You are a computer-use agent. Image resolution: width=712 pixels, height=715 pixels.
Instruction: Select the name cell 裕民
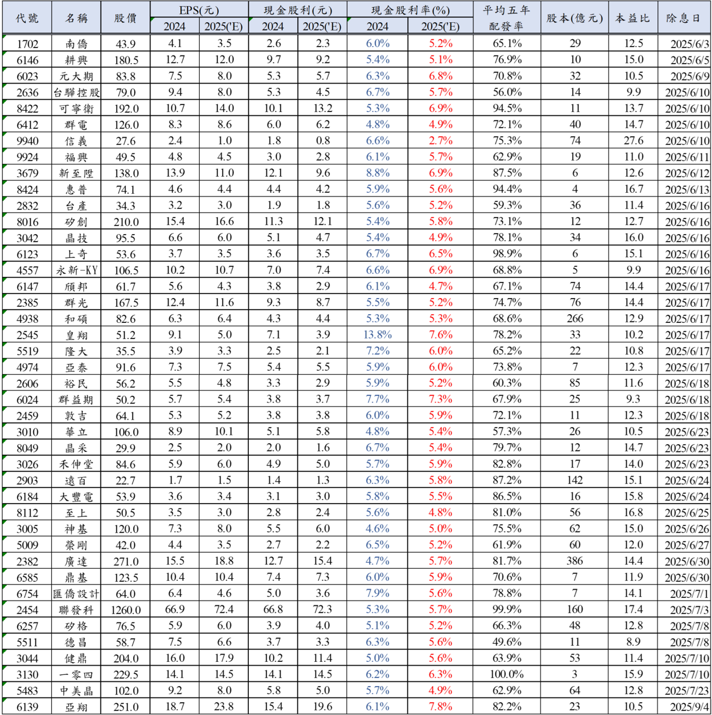pyautogui.click(x=76, y=384)
